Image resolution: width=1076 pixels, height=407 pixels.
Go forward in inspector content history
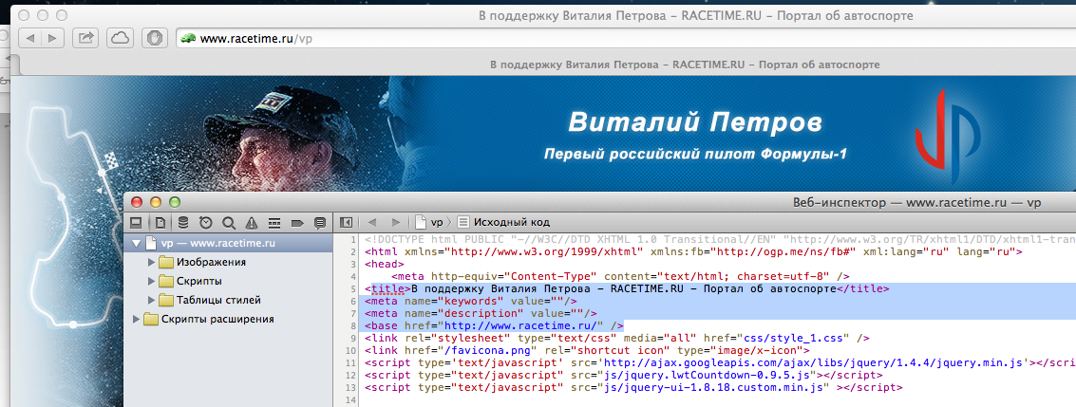click(394, 223)
